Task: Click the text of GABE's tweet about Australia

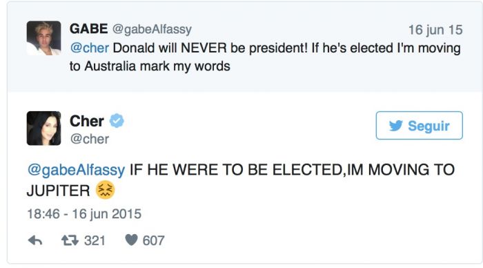Action: 265,57
